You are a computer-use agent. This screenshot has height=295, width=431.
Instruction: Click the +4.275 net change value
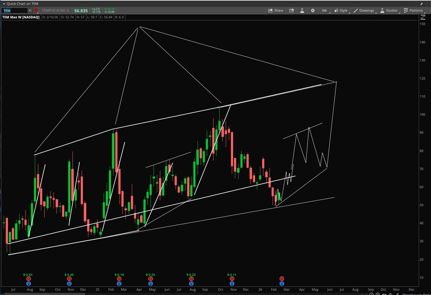click(96, 9)
